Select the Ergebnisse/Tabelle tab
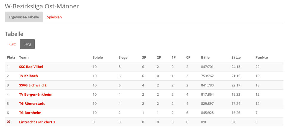The height and width of the screenshot is (130, 287). click(x=24, y=17)
